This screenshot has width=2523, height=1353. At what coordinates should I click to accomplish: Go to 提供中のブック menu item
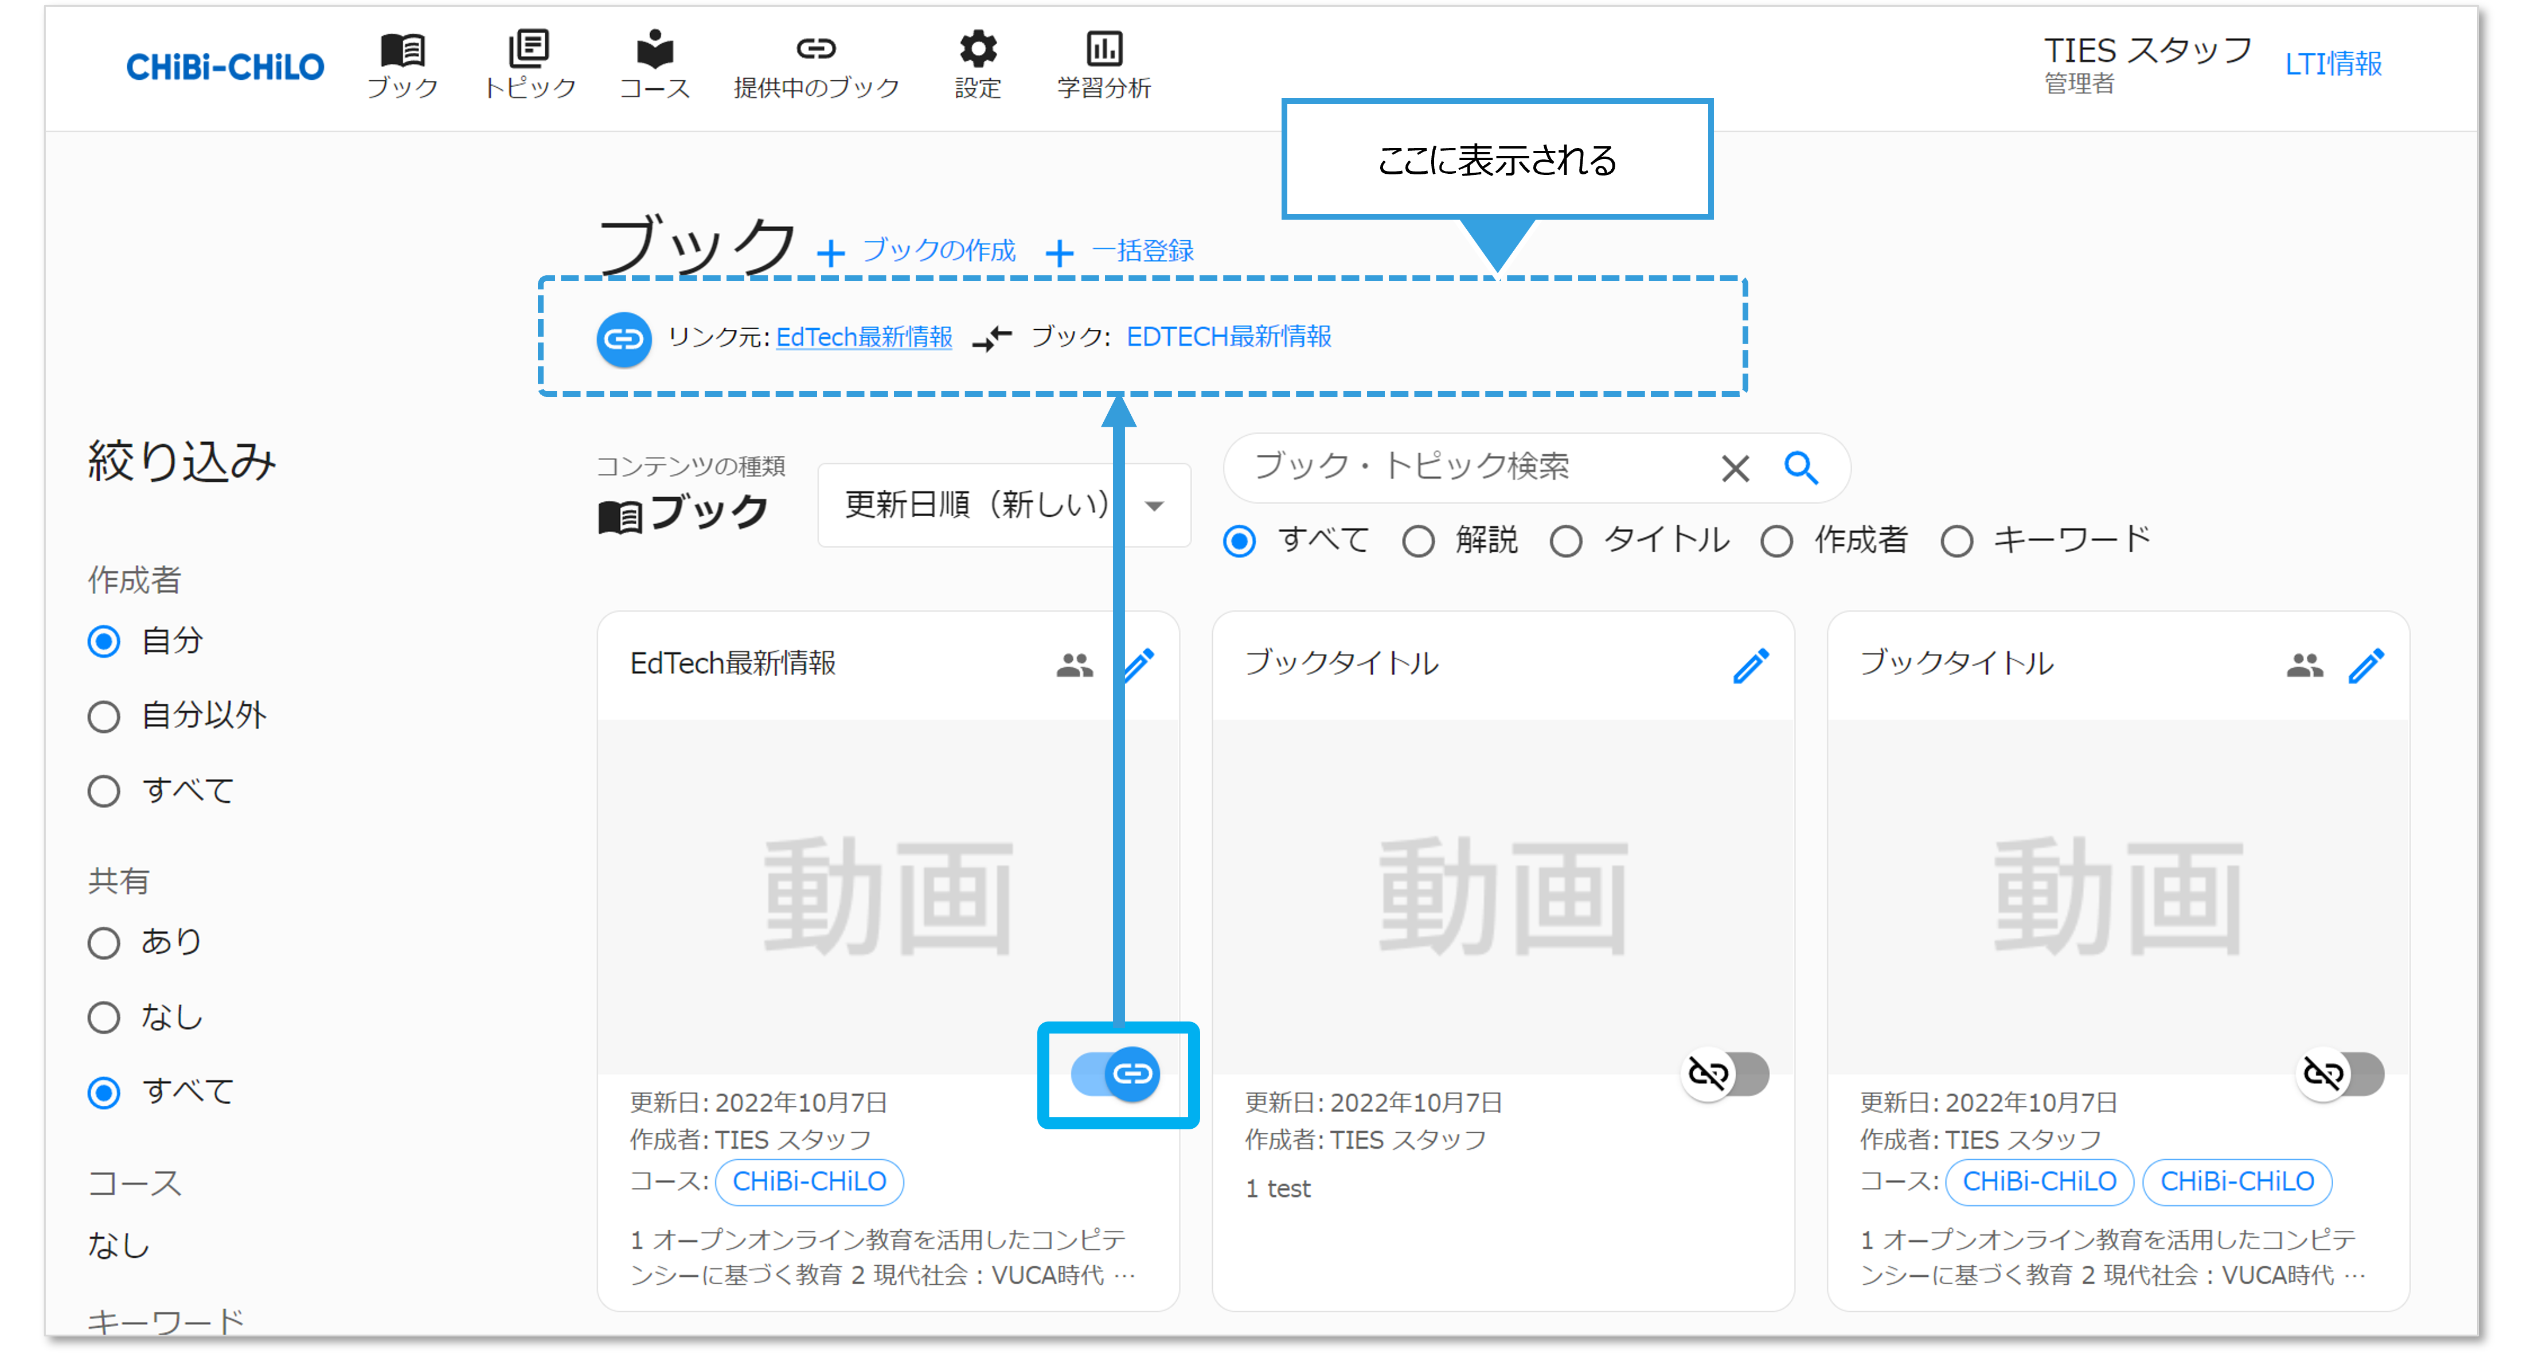pyautogui.click(x=816, y=65)
